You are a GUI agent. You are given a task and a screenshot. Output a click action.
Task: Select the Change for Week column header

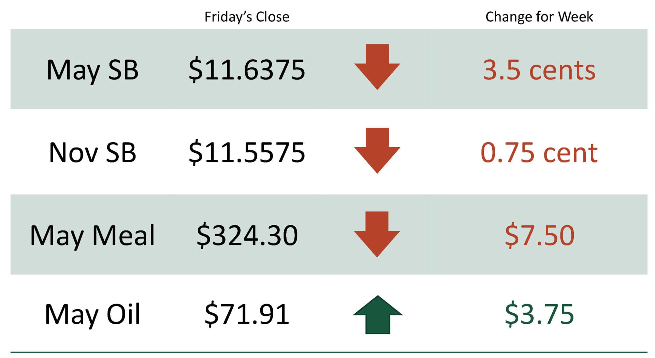click(539, 17)
